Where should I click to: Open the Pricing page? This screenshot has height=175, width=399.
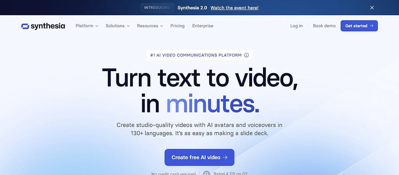pos(177,26)
